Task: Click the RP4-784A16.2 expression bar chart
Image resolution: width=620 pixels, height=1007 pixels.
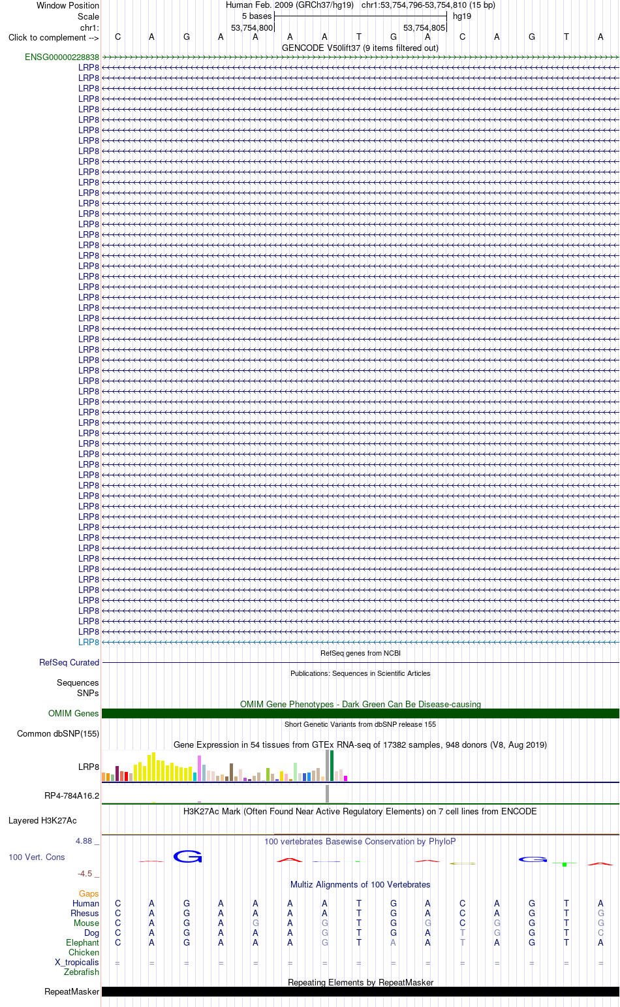Action: (x=225, y=795)
